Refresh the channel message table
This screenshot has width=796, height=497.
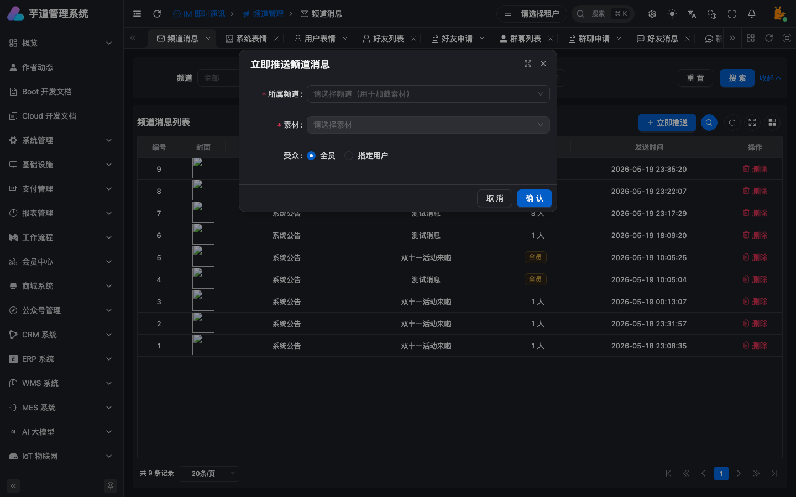(x=732, y=123)
